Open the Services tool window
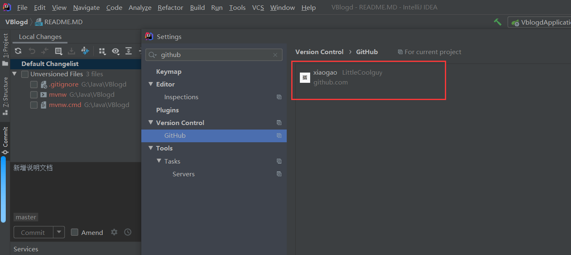 pyautogui.click(x=26, y=249)
